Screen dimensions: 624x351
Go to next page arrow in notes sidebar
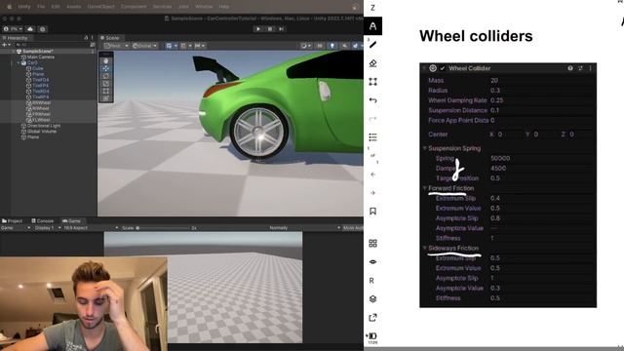pos(372,193)
